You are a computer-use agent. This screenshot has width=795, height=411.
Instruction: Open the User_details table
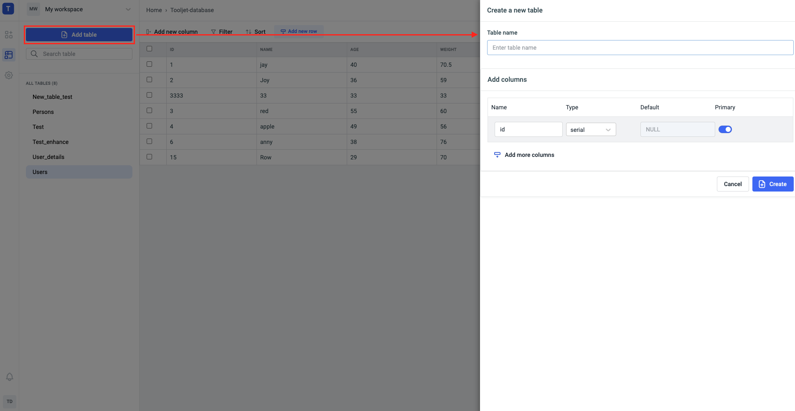pos(48,157)
